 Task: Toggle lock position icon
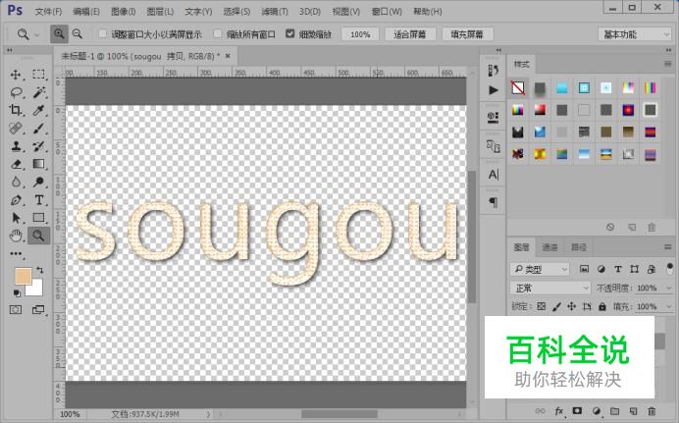tap(572, 306)
